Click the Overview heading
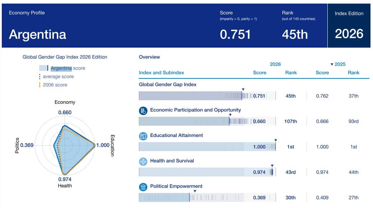This screenshot has width=373, height=208. (x=149, y=57)
